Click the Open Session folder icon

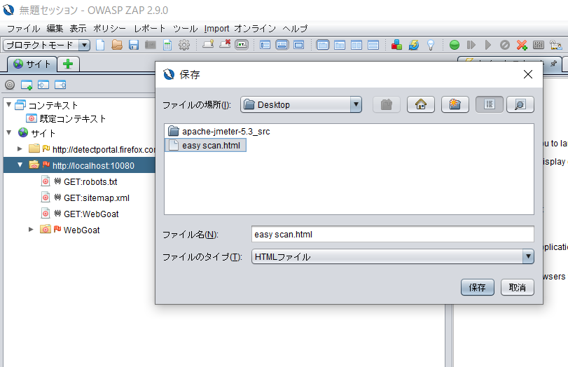pos(117,45)
